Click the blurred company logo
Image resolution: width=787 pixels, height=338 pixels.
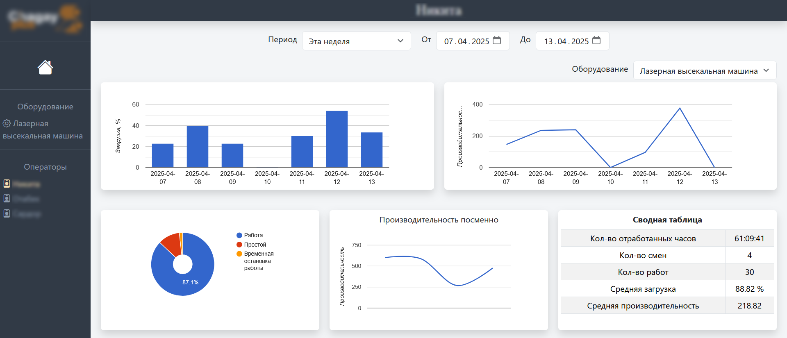coord(45,19)
